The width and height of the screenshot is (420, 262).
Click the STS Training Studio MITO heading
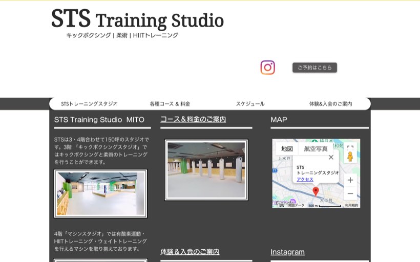click(x=99, y=120)
